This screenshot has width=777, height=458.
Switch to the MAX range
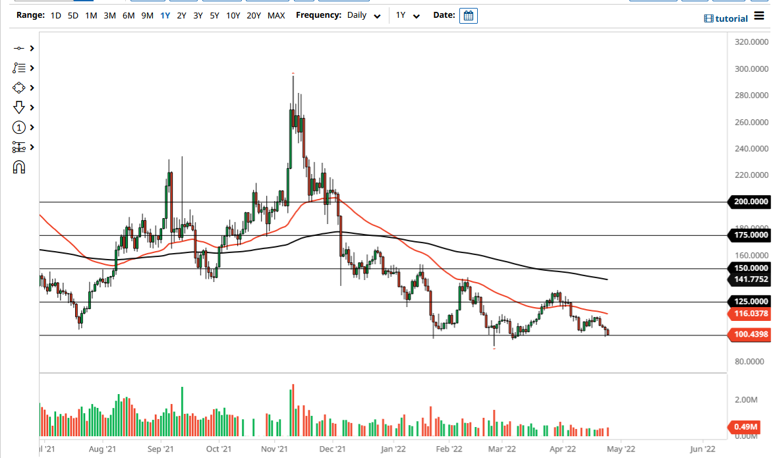click(276, 15)
